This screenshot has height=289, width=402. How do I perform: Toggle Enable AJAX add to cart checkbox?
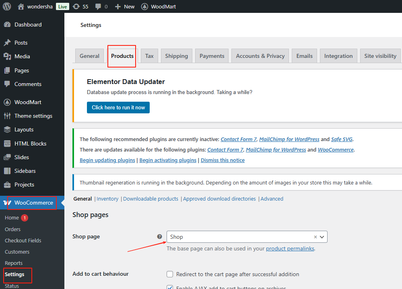point(170,287)
